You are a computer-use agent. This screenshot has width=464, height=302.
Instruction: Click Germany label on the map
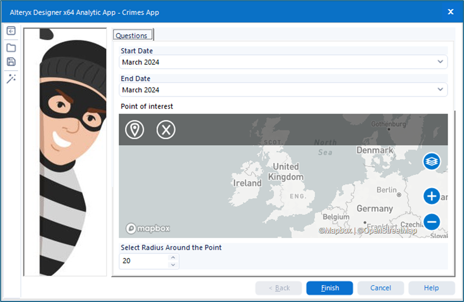[375, 209]
